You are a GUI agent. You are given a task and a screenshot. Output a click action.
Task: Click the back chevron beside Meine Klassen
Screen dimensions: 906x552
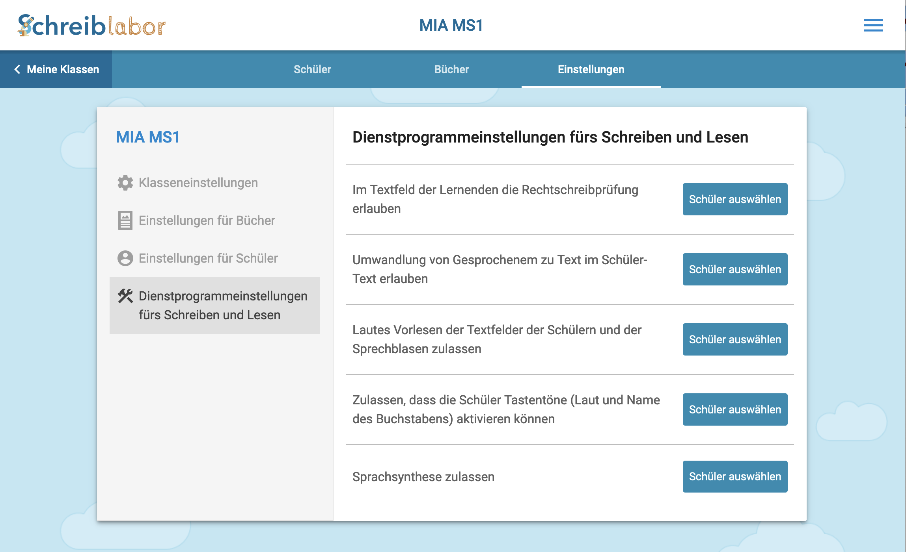(17, 69)
